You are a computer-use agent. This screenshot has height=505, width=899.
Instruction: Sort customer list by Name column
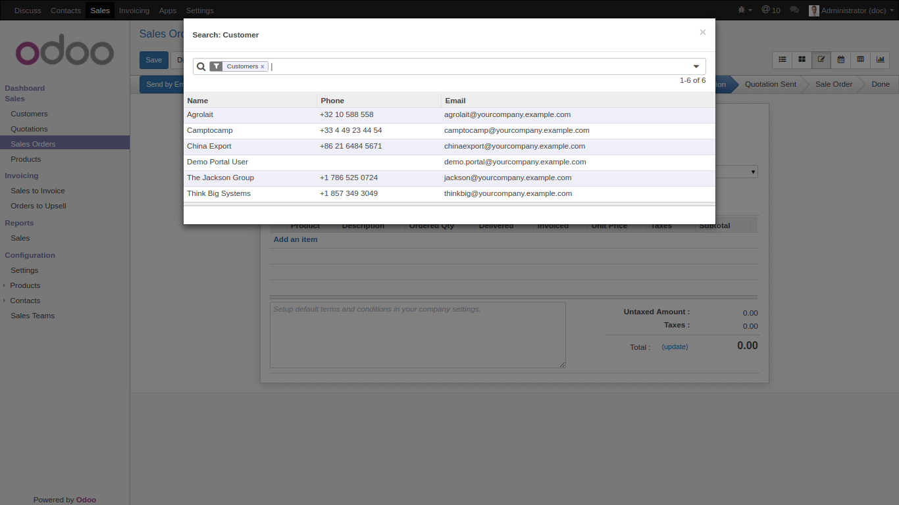[x=250, y=101]
